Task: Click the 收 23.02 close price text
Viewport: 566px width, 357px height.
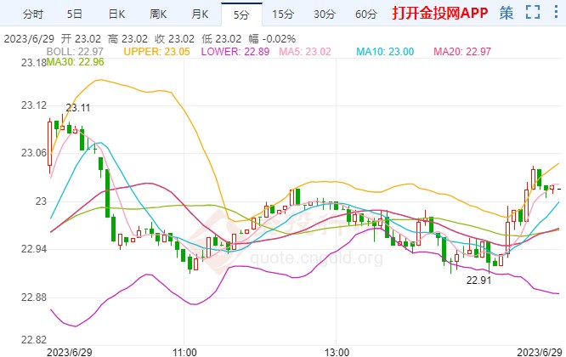Action: coord(174,38)
